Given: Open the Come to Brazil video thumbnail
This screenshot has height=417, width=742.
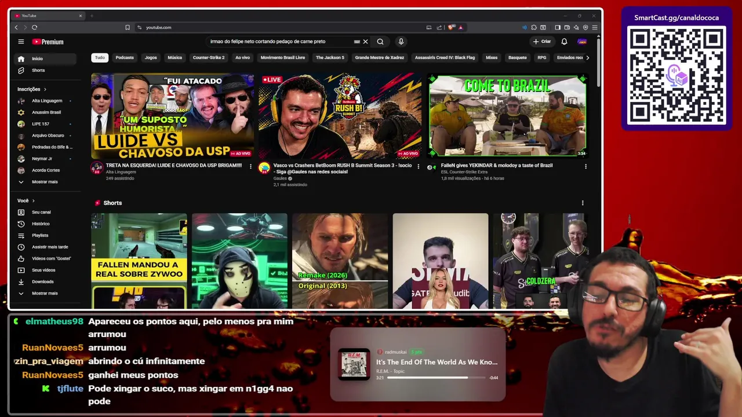Looking at the screenshot, I should pyautogui.click(x=507, y=116).
